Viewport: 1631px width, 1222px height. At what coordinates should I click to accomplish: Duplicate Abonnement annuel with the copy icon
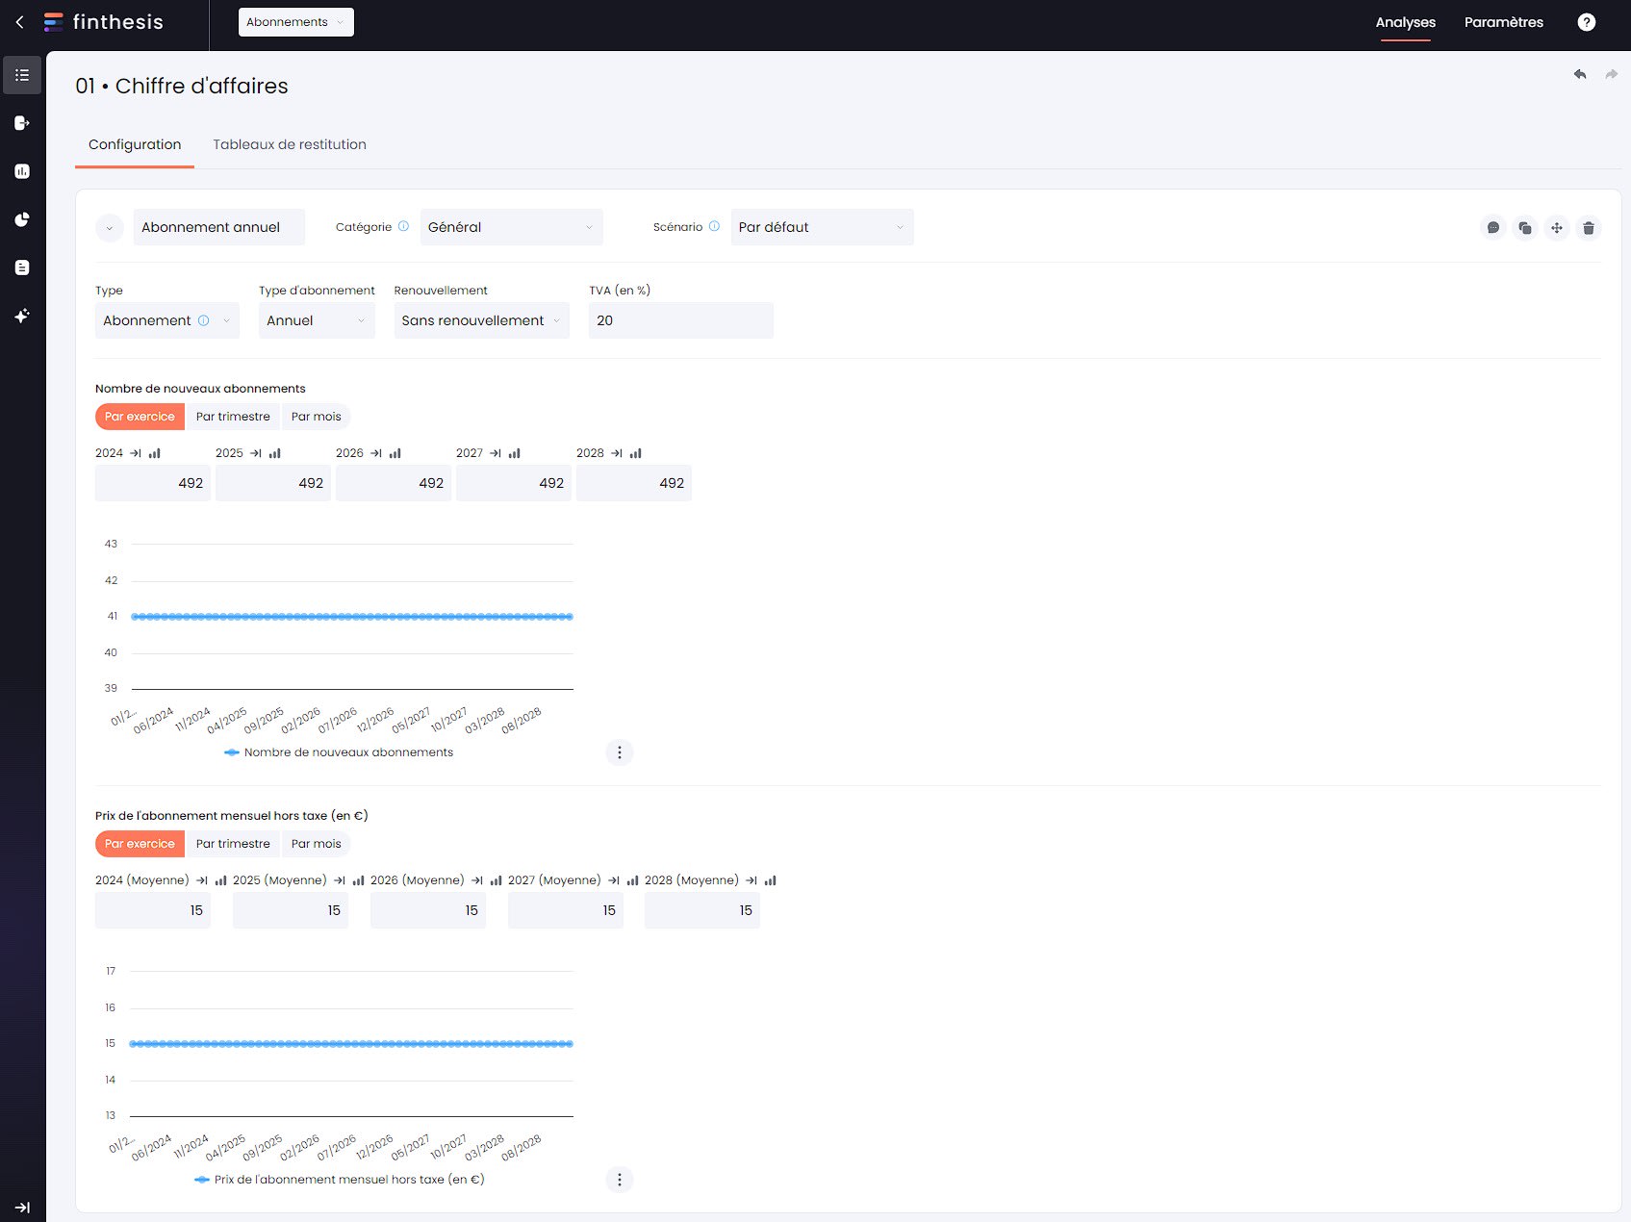(1525, 228)
